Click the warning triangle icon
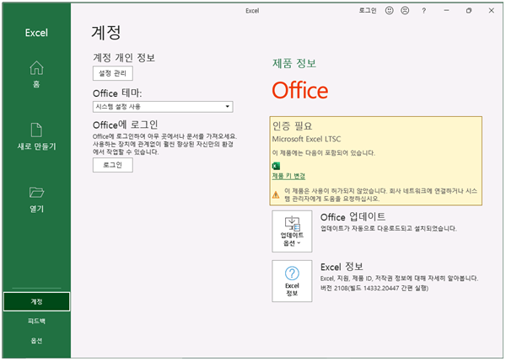 tap(276, 194)
